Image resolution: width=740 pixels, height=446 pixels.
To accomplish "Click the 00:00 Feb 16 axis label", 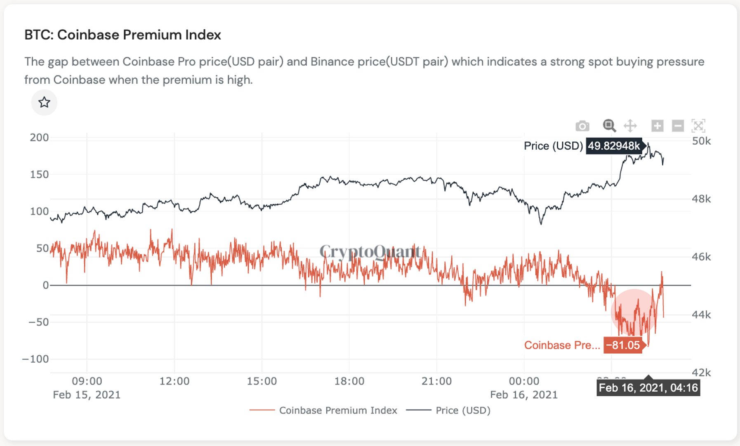I will tap(524, 387).
